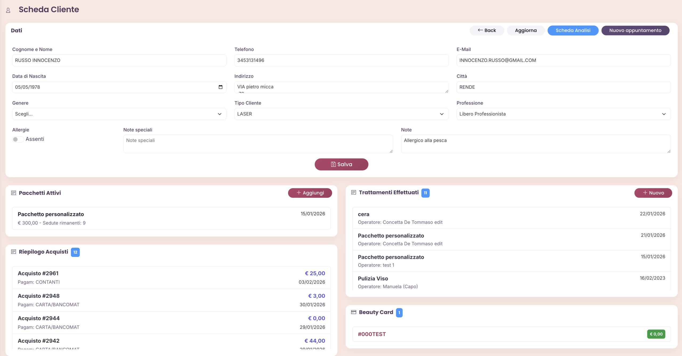Go Back using the arrow button

[486, 30]
